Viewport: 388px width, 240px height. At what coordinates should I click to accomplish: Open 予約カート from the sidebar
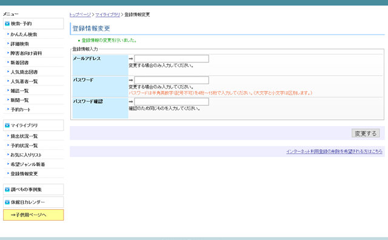tap(20, 110)
